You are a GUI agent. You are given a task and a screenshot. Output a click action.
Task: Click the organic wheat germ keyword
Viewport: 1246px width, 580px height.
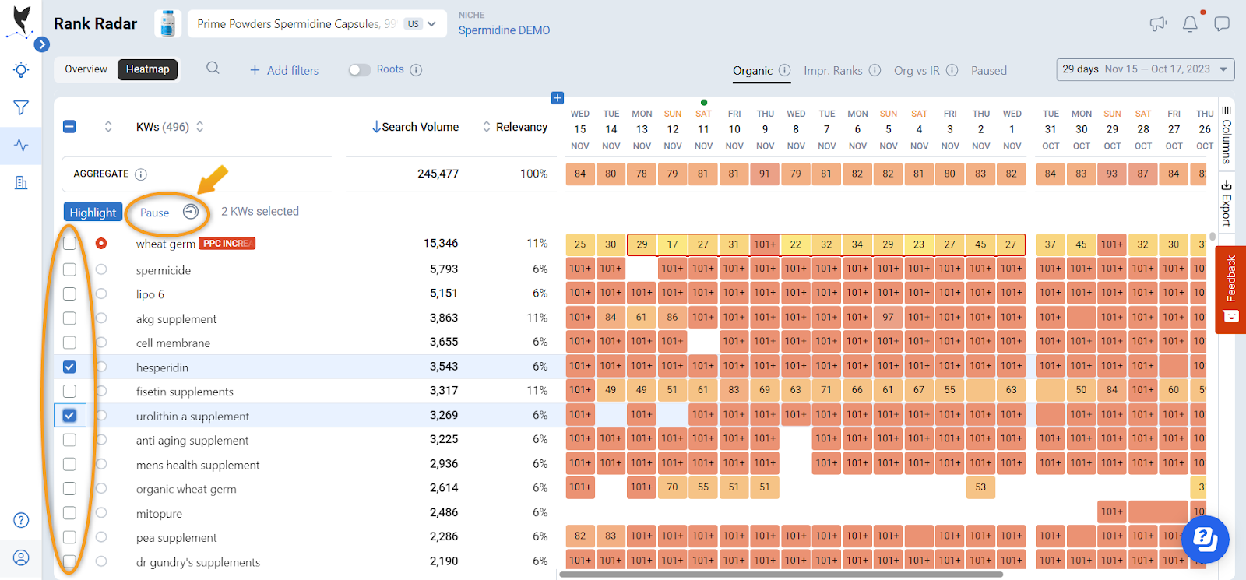tap(186, 489)
